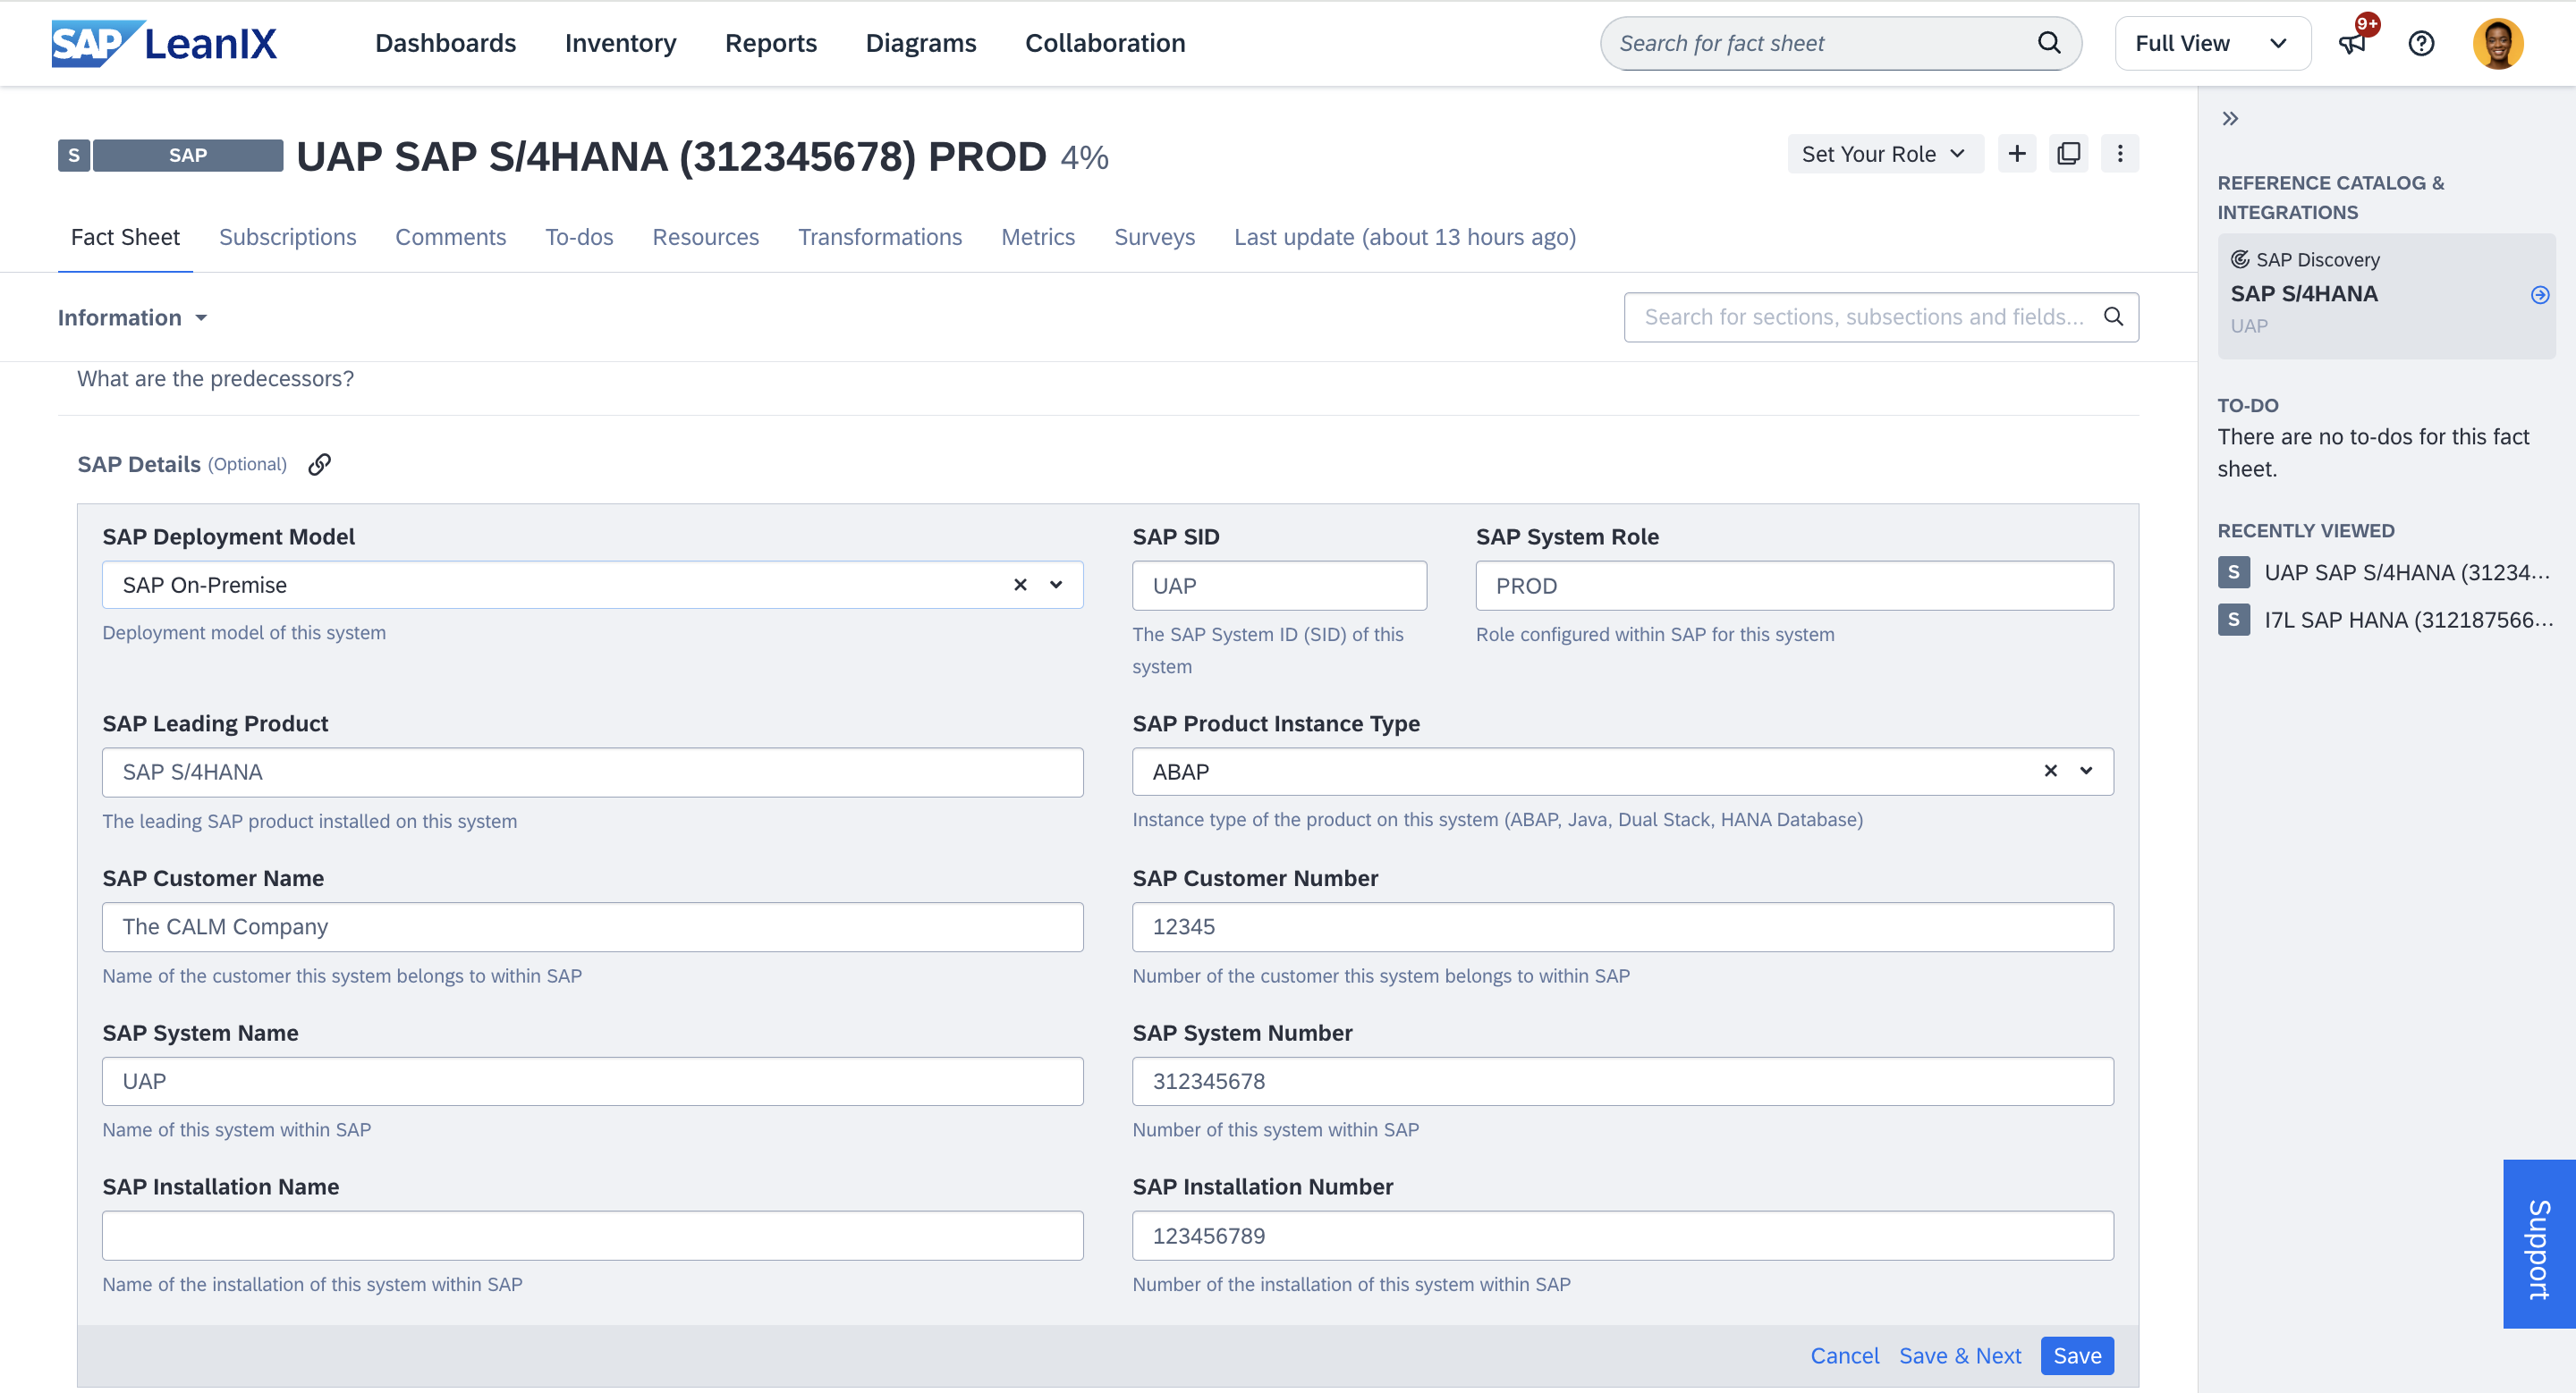Open SAP S/4HANA reference catalog arrow

[x=2539, y=295]
